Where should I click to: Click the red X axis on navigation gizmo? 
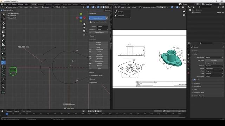[x=85, y=18]
